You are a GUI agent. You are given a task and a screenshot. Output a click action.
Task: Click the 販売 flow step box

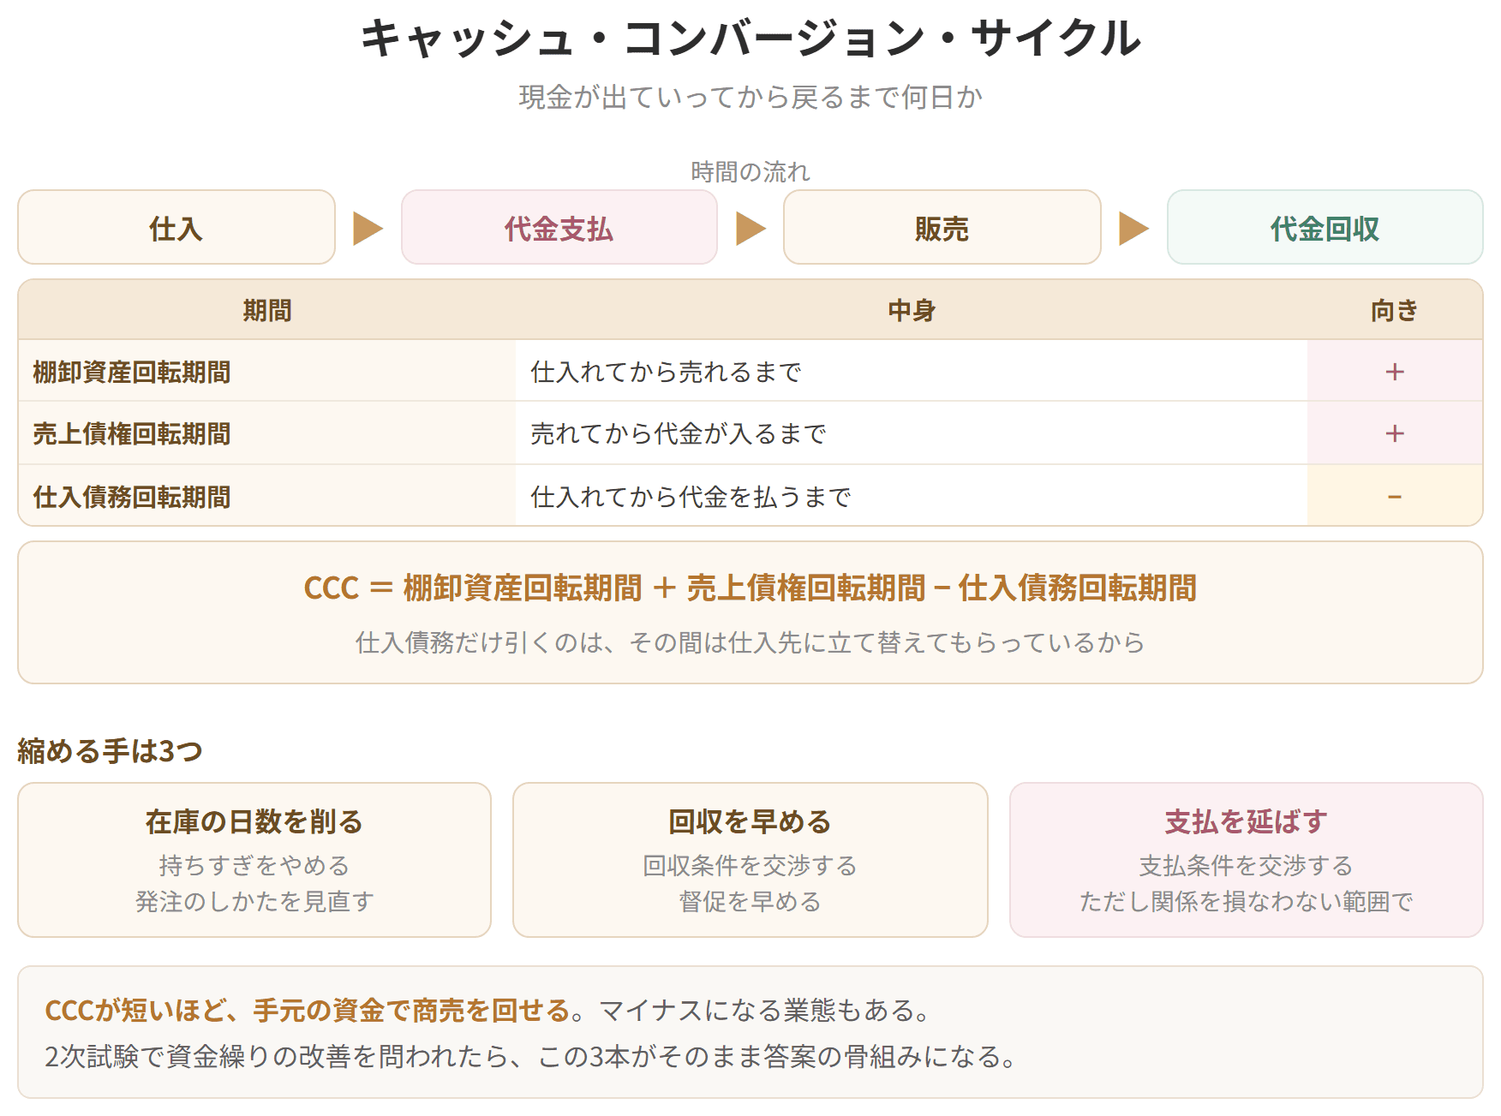pos(942,227)
